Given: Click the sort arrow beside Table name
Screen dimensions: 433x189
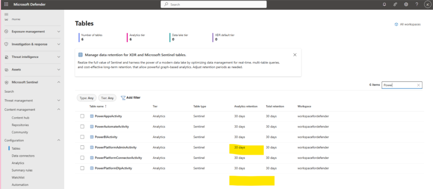Looking at the screenshot, I should 105,106.
